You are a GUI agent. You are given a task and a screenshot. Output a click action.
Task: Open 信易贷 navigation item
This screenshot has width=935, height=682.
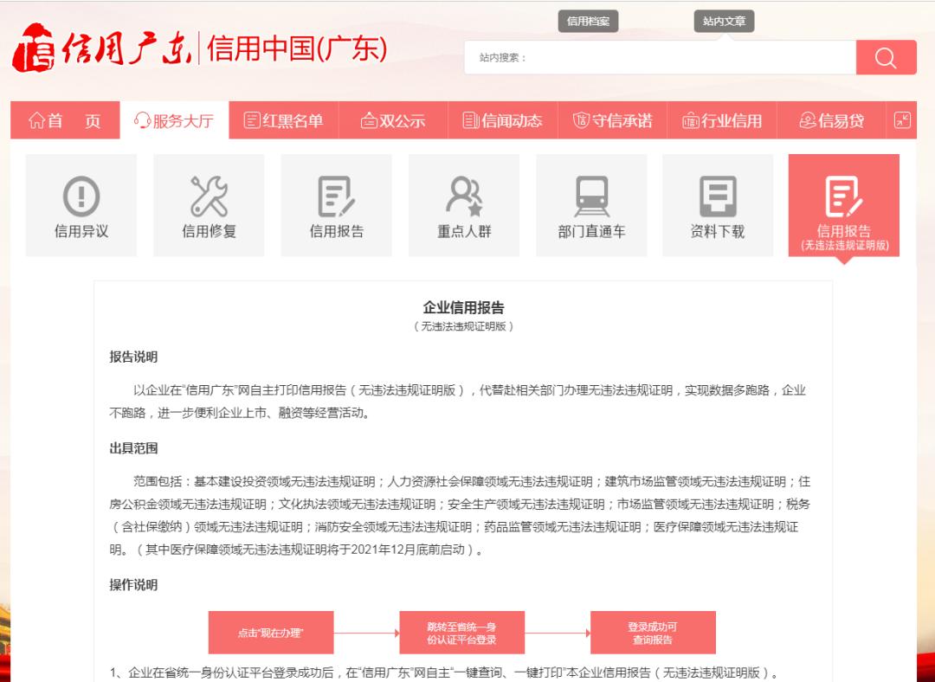click(831, 121)
